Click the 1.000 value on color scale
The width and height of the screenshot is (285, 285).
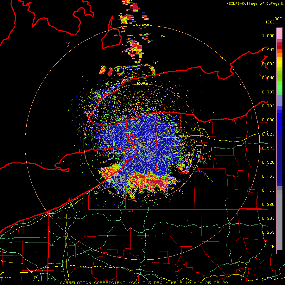(x=268, y=36)
